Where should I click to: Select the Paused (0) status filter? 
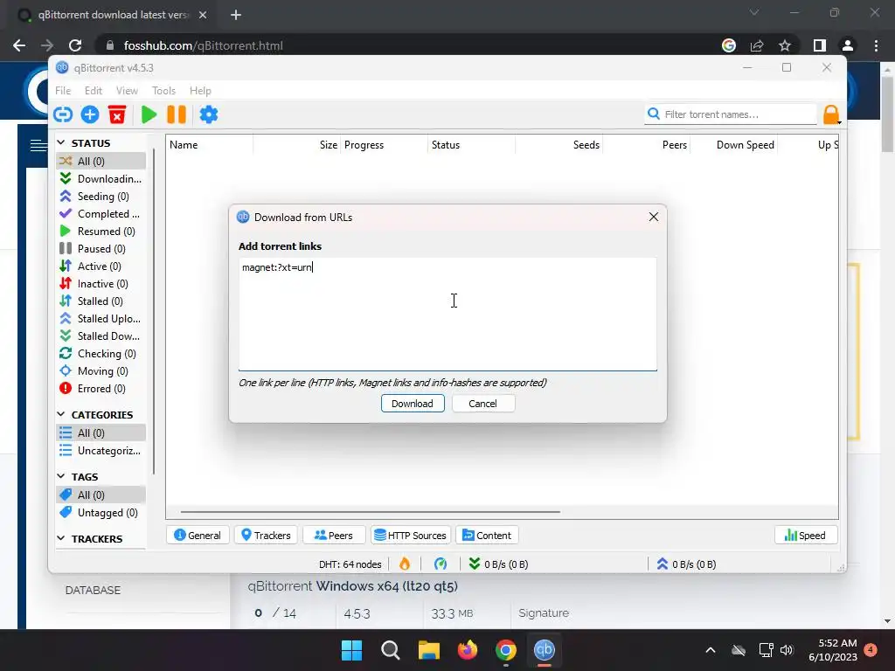tap(101, 249)
